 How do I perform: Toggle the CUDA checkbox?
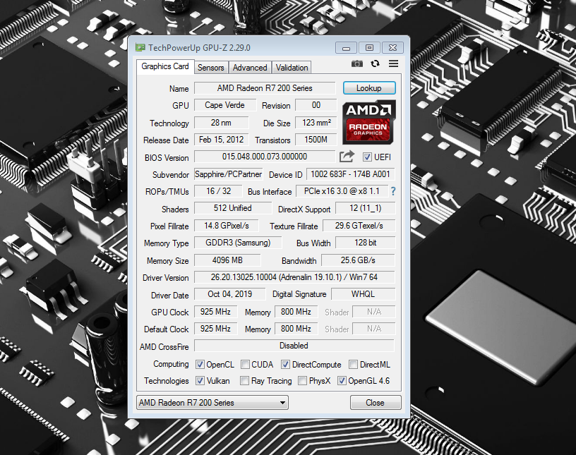[245, 364]
